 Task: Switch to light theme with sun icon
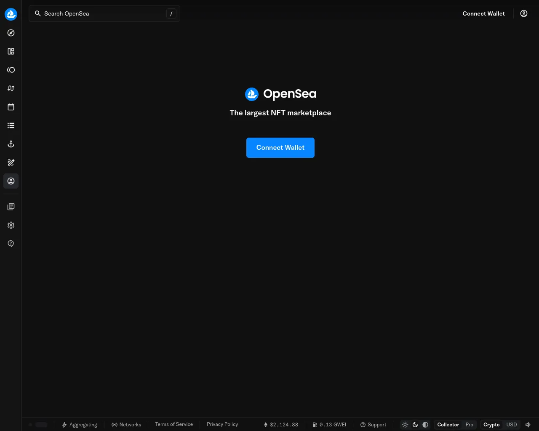[x=405, y=425]
